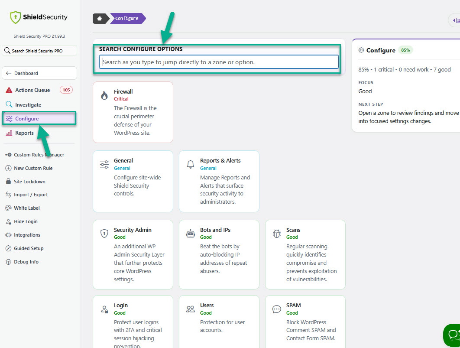Click the Reports & Alerts bell icon

click(x=191, y=164)
